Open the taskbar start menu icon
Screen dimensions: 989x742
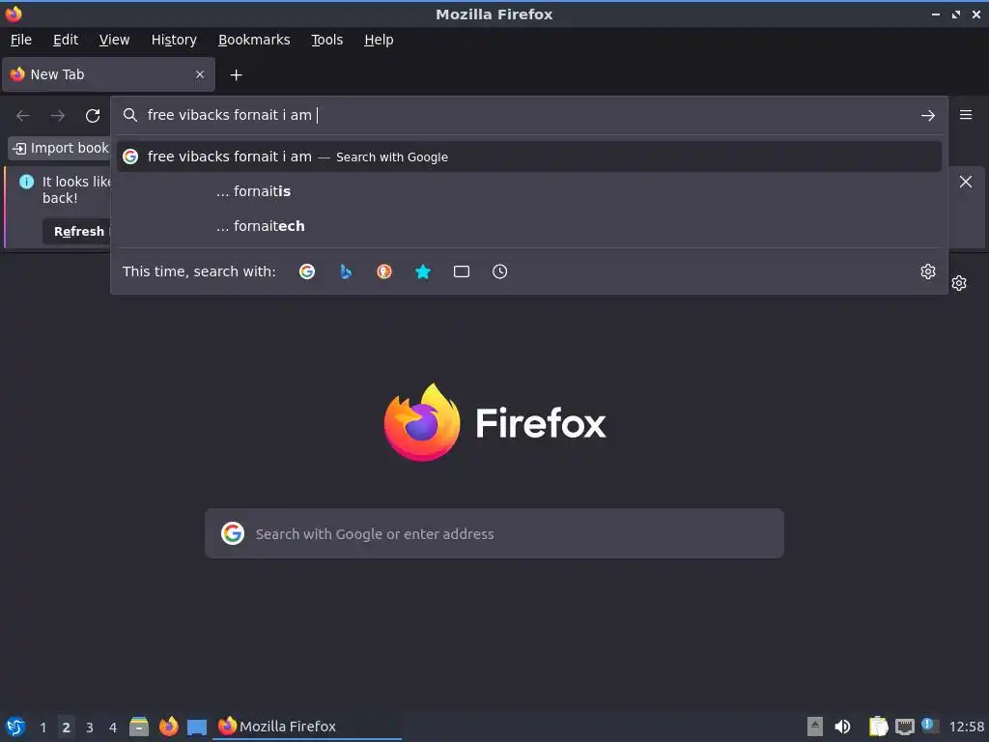tap(15, 727)
